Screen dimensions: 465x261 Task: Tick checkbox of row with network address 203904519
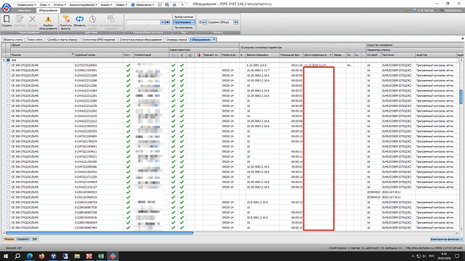[x=8, y=197]
